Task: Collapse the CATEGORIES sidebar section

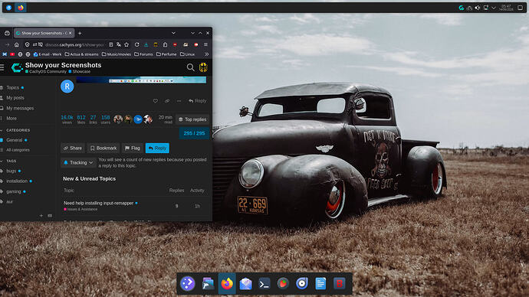Action: click(15, 130)
